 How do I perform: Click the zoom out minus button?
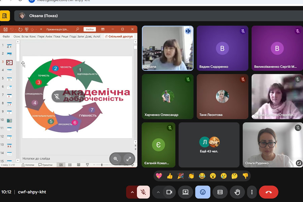point(94,165)
